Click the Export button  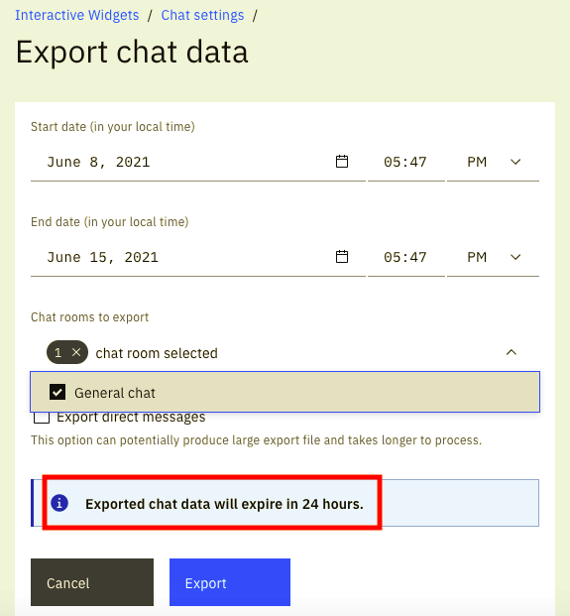pos(230,582)
